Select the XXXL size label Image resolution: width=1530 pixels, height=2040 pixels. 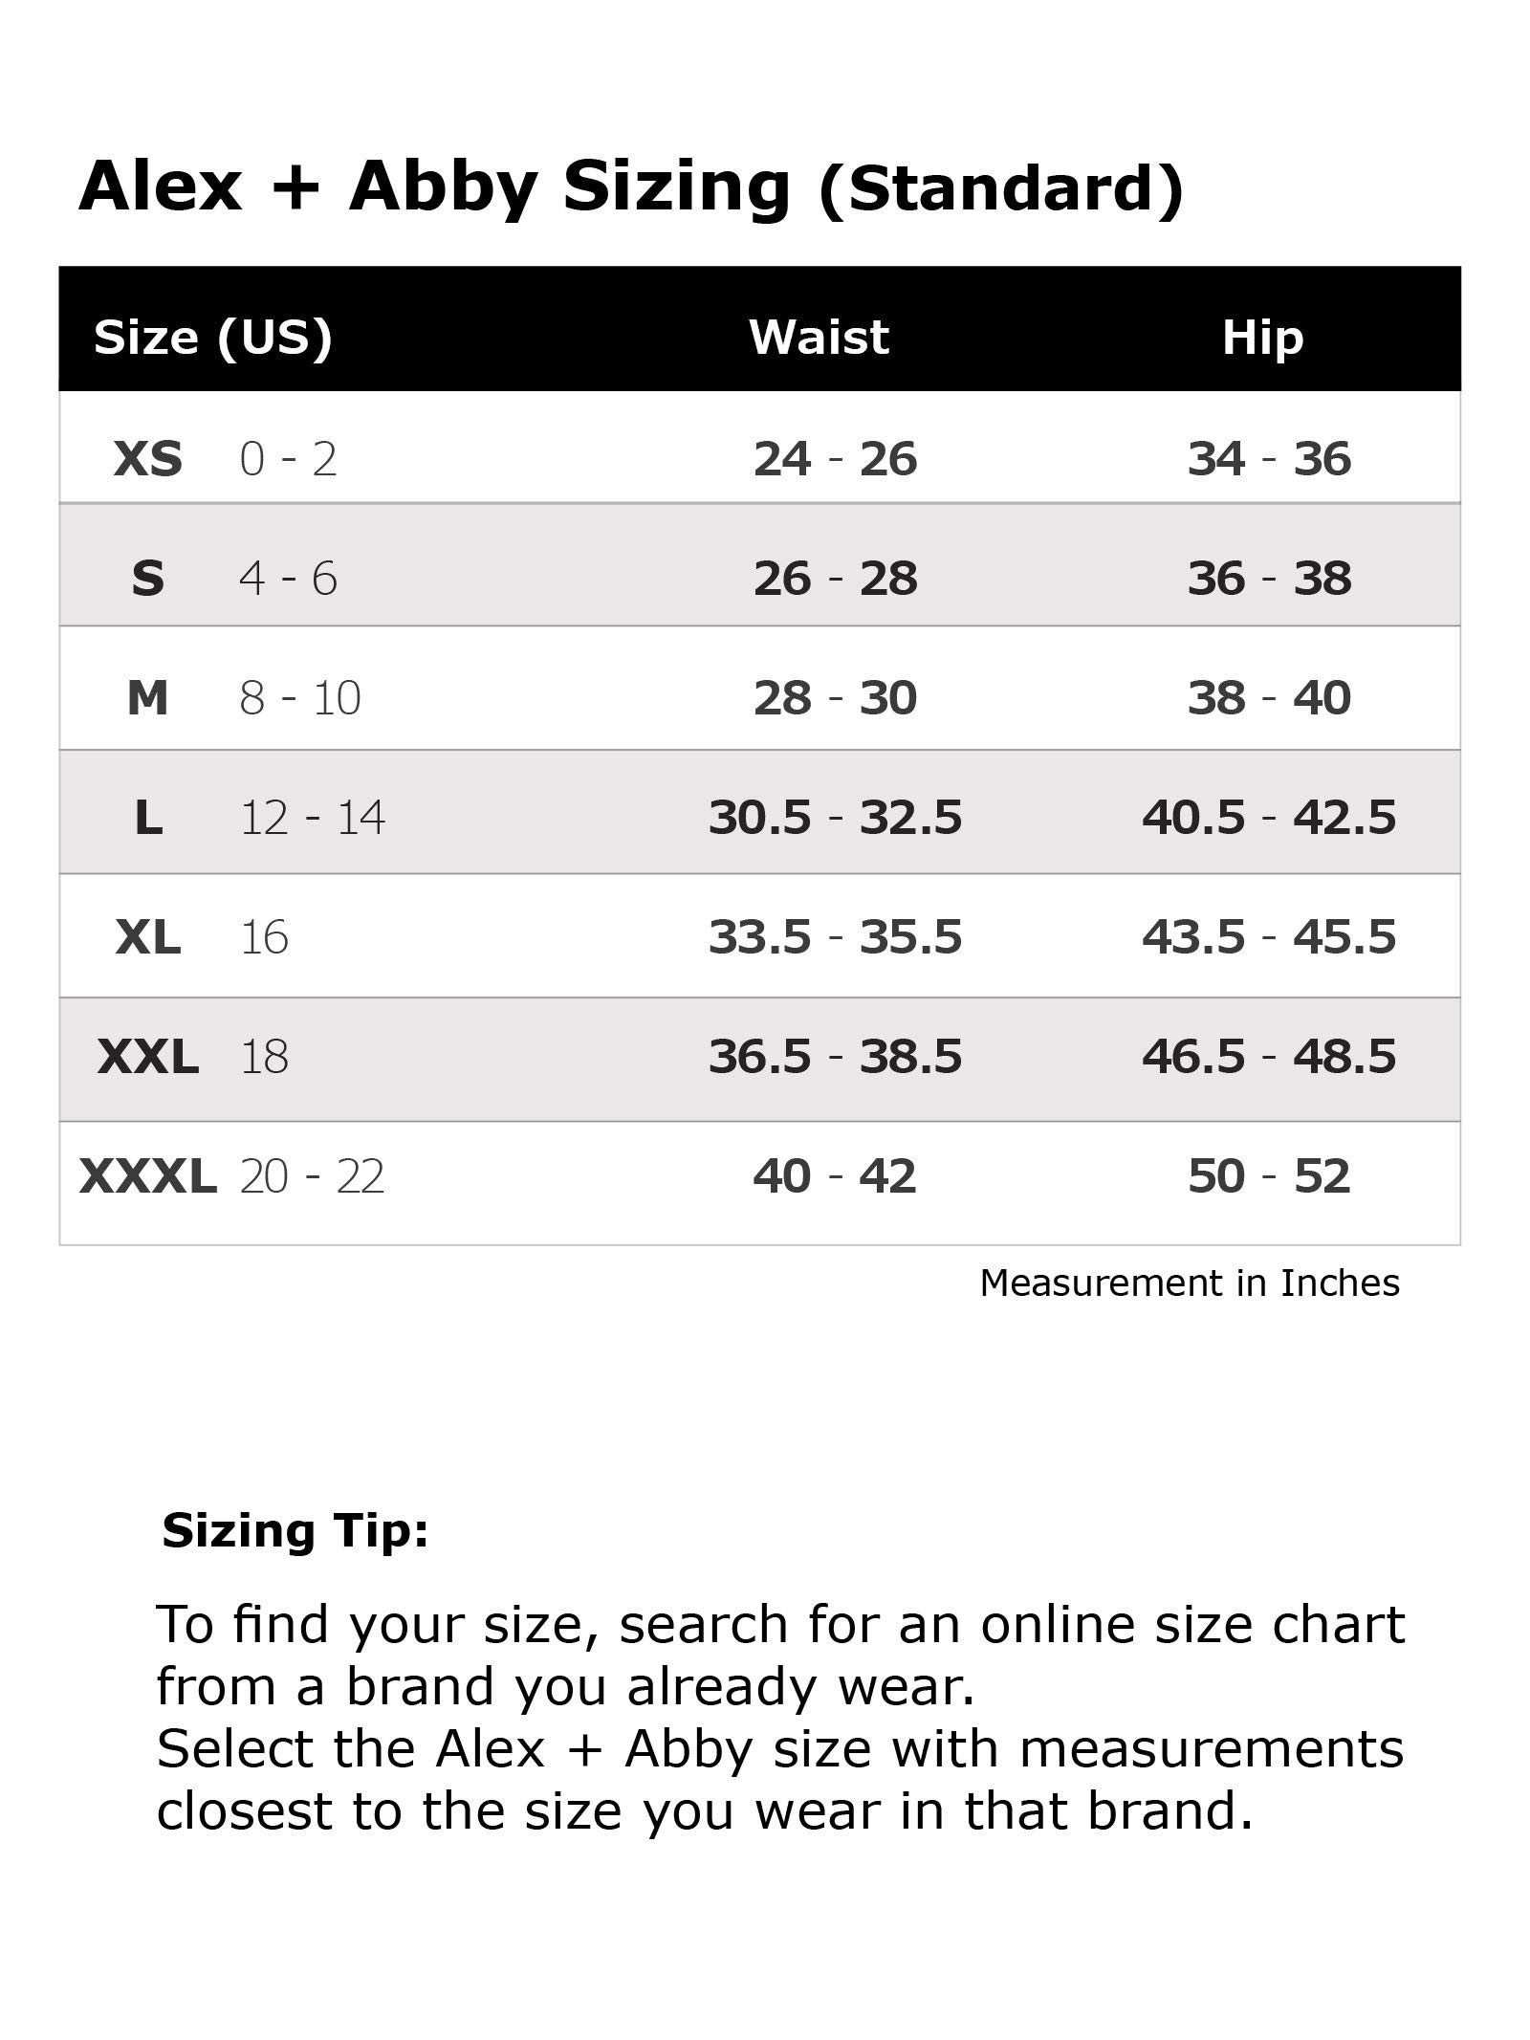pos(147,1176)
